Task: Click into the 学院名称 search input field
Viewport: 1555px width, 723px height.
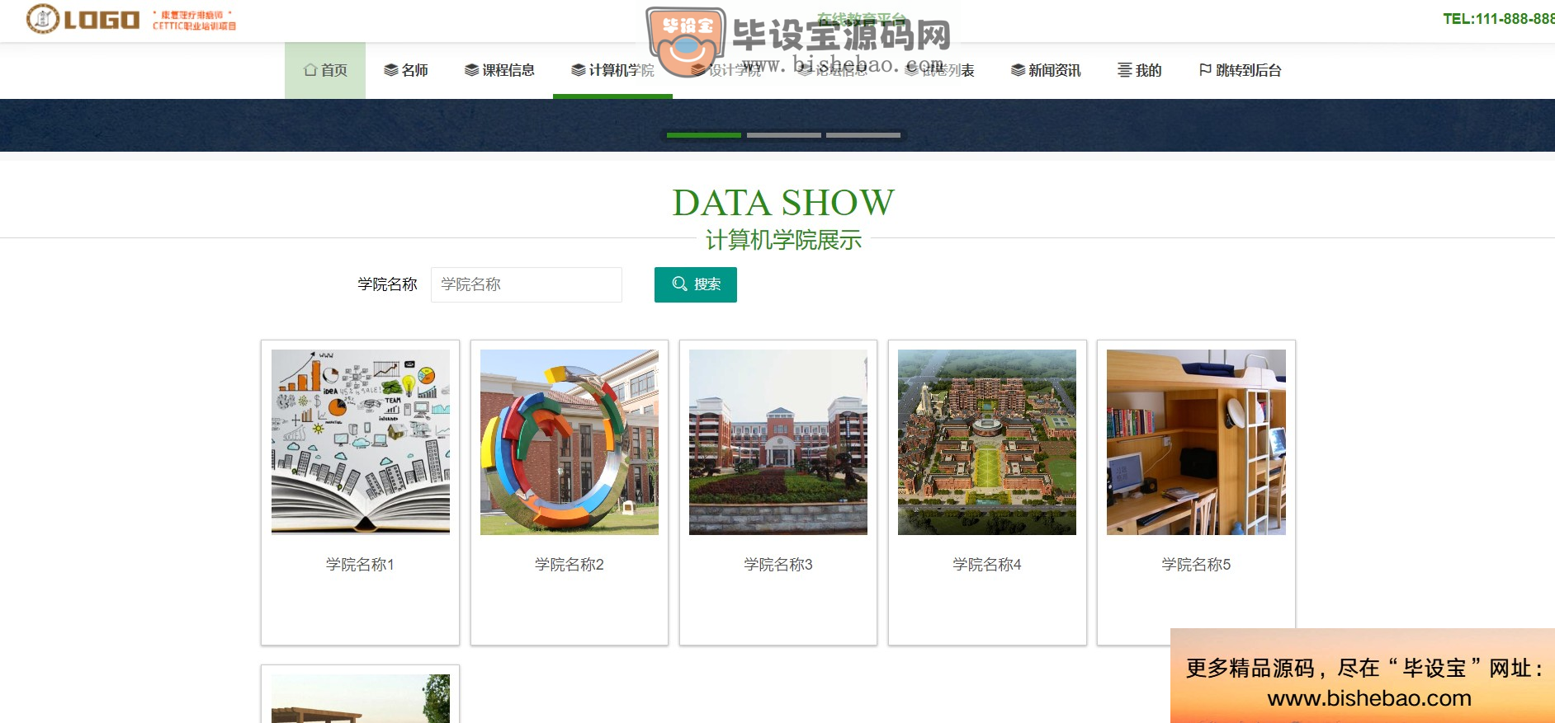Action: (x=527, y=284)
